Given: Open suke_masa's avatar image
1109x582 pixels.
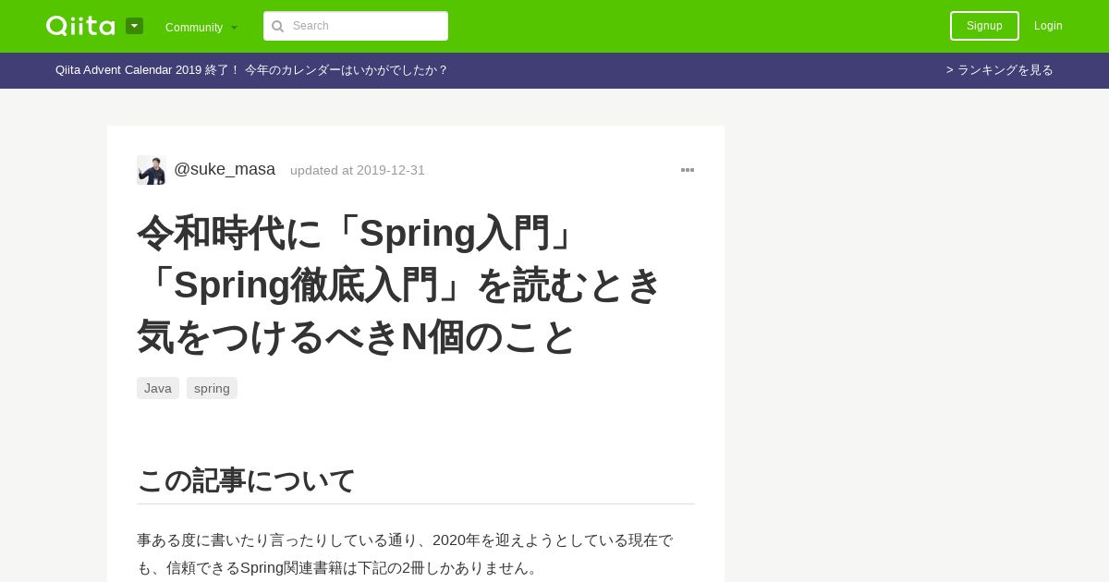Looking at the screenshot, I should [151, 170].
